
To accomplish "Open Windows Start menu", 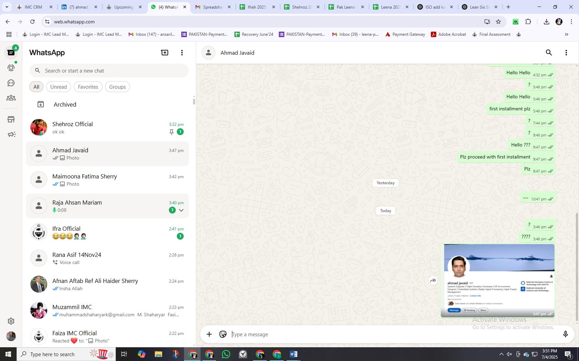I will click(x=8, y=354).
